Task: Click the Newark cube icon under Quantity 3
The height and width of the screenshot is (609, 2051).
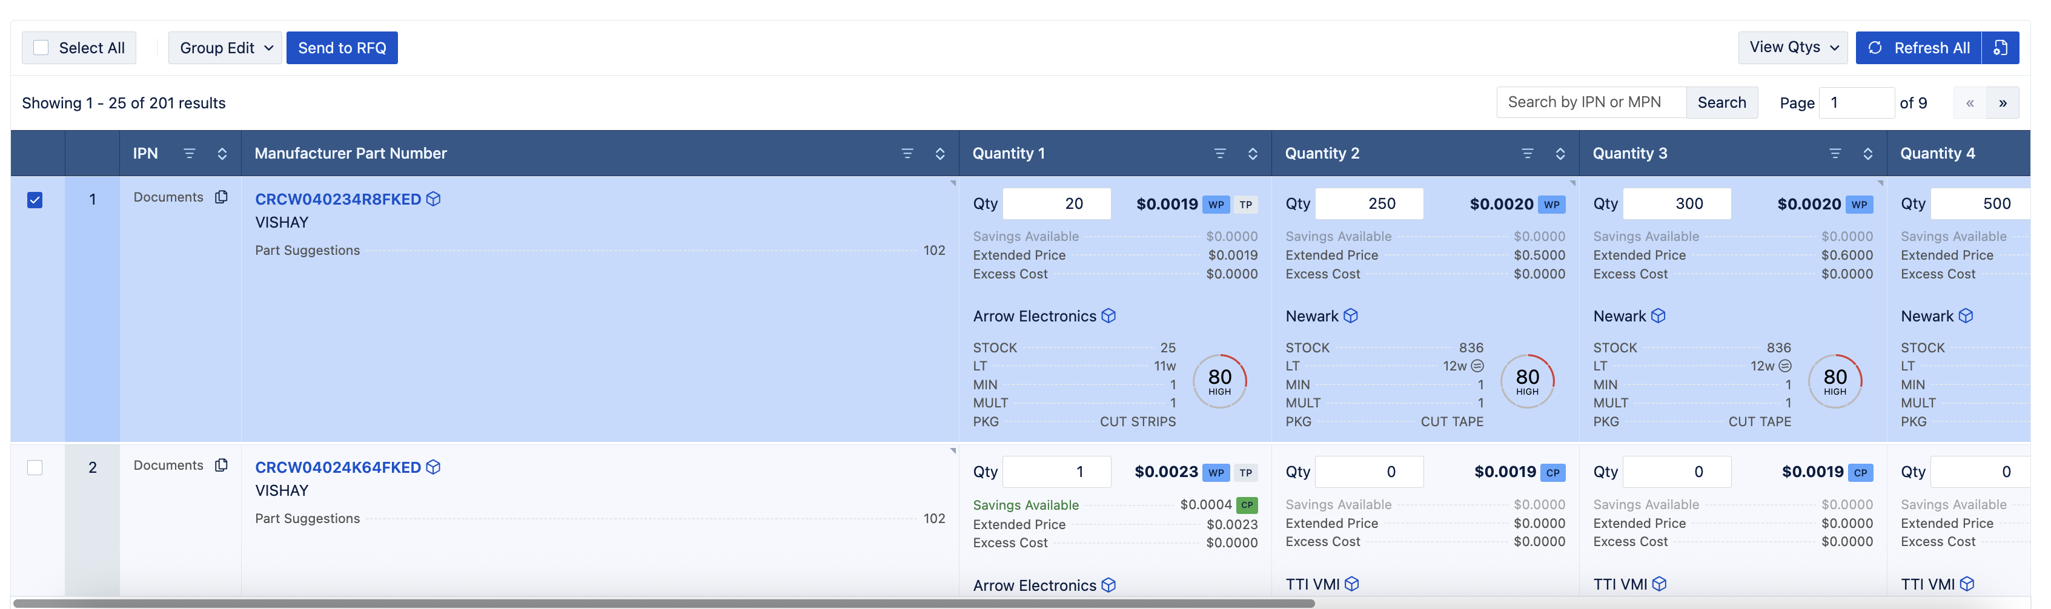Action: click(x=1658, y=316)
